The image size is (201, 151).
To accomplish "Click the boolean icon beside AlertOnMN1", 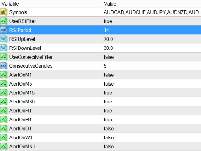I will point(3,146).
